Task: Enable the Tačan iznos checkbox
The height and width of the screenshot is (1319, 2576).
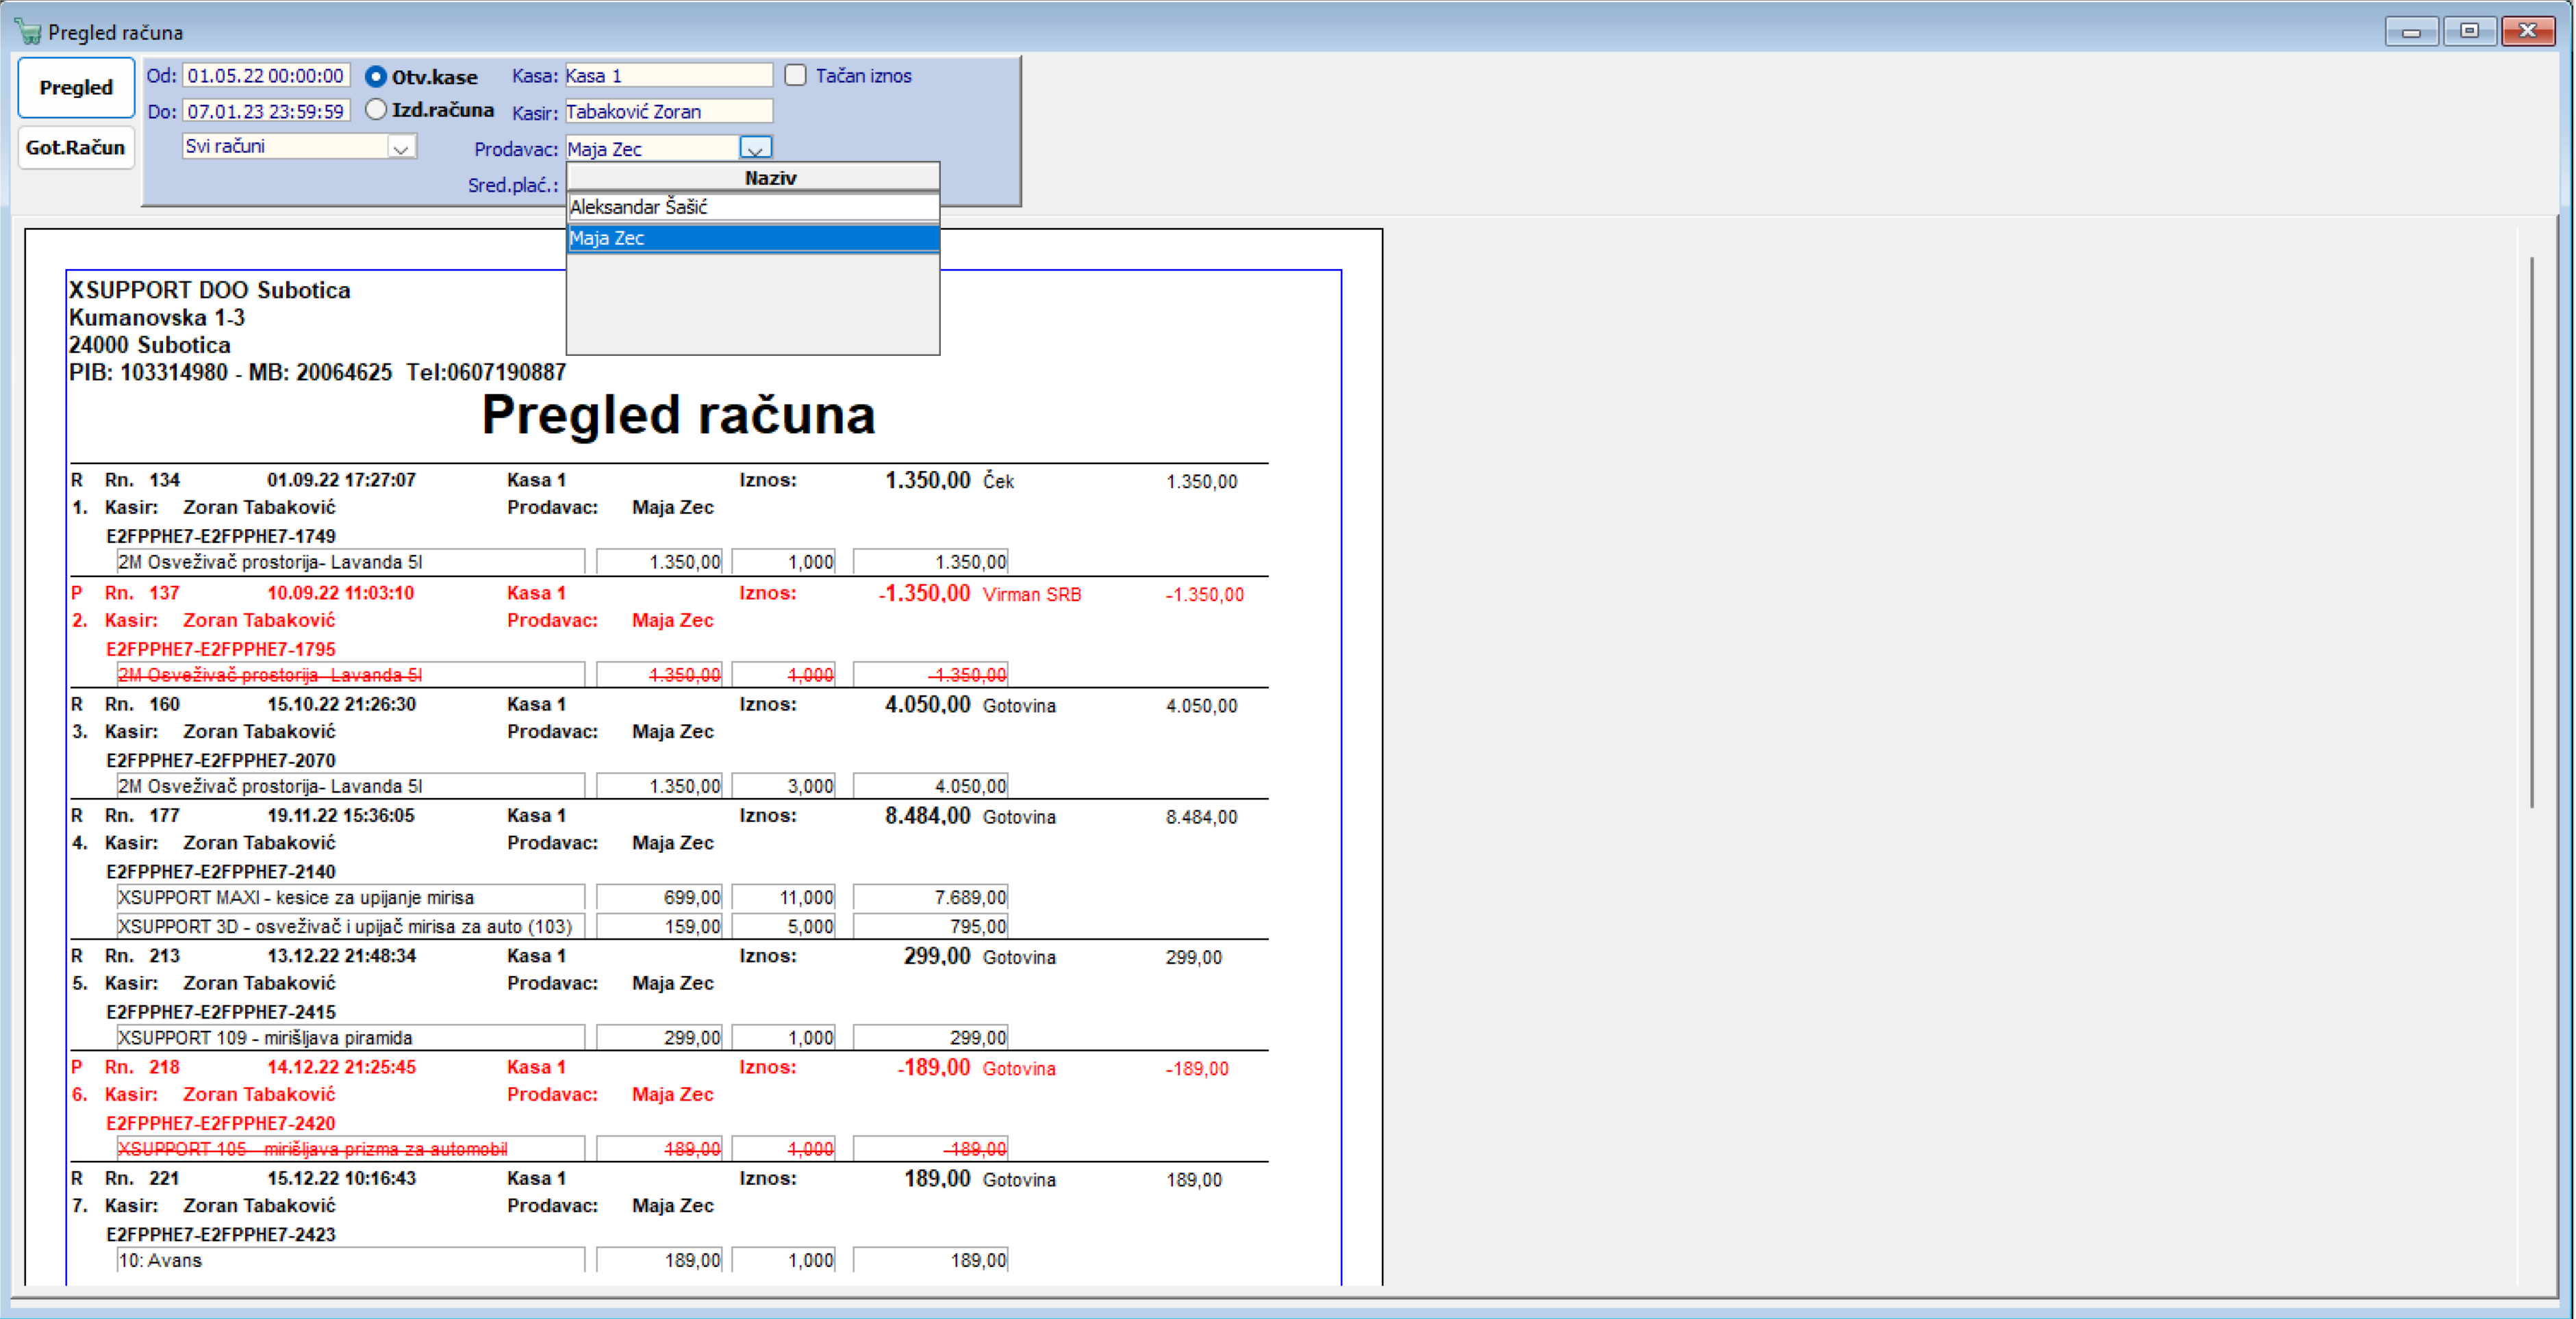Action: pyautogui.click(x=795, y=76)
